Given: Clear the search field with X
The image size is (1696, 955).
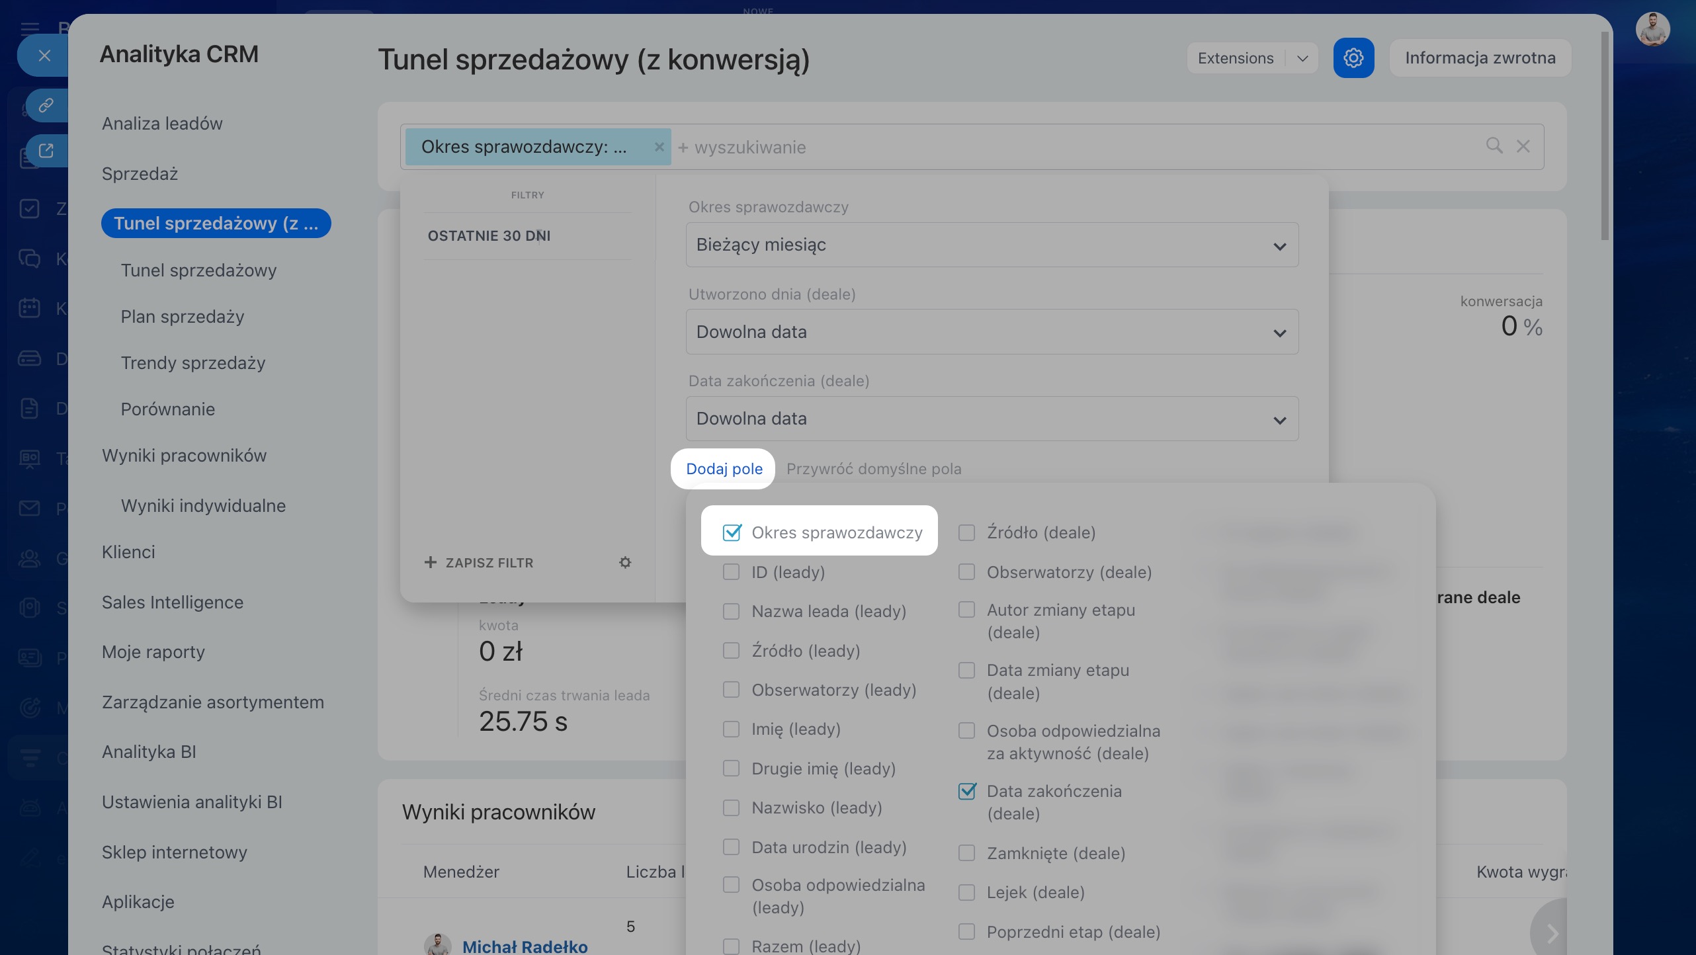Looking at the screenshot, I should 1523,146.
